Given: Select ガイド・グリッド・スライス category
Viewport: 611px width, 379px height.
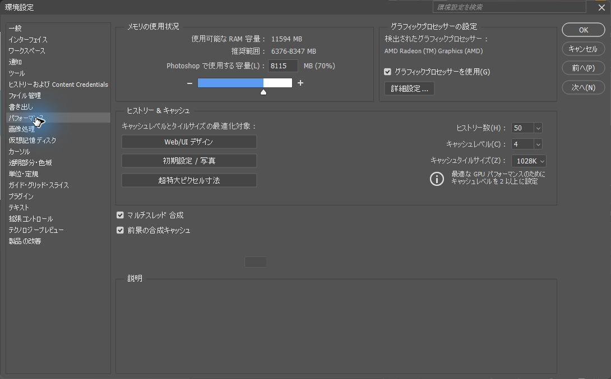Looking at the screenshot, I should pyautogui.click(x=58, y=185).
